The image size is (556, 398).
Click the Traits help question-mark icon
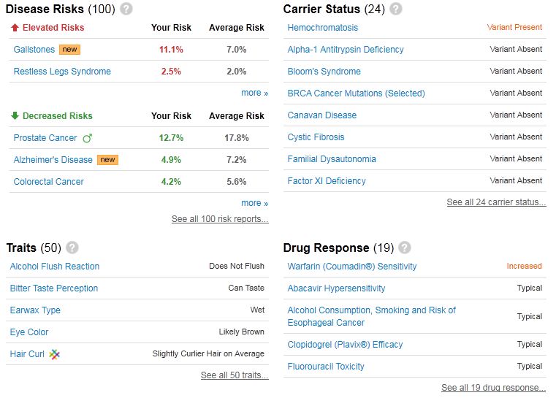click(72, 248)
